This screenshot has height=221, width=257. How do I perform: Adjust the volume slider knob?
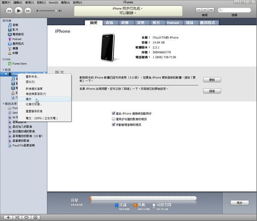pos(56,11)
